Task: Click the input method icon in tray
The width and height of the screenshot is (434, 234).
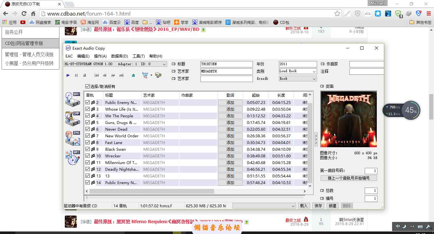Action: [x=398, y=227]
